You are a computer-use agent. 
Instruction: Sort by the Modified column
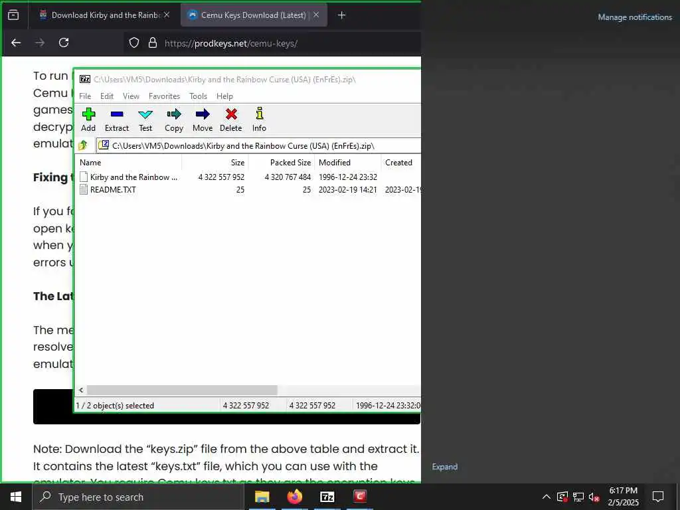pos(348,163)
